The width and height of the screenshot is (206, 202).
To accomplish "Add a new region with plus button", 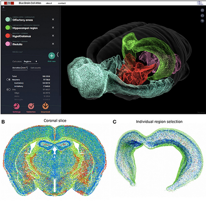I will [x=52, y=56].
